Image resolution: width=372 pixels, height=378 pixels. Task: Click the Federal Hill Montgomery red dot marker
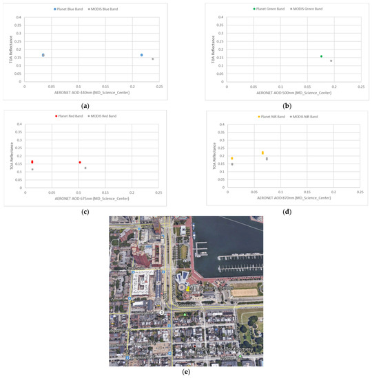(194, 346)
